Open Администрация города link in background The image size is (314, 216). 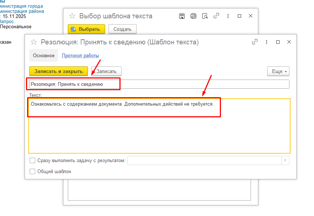(21, 6)
